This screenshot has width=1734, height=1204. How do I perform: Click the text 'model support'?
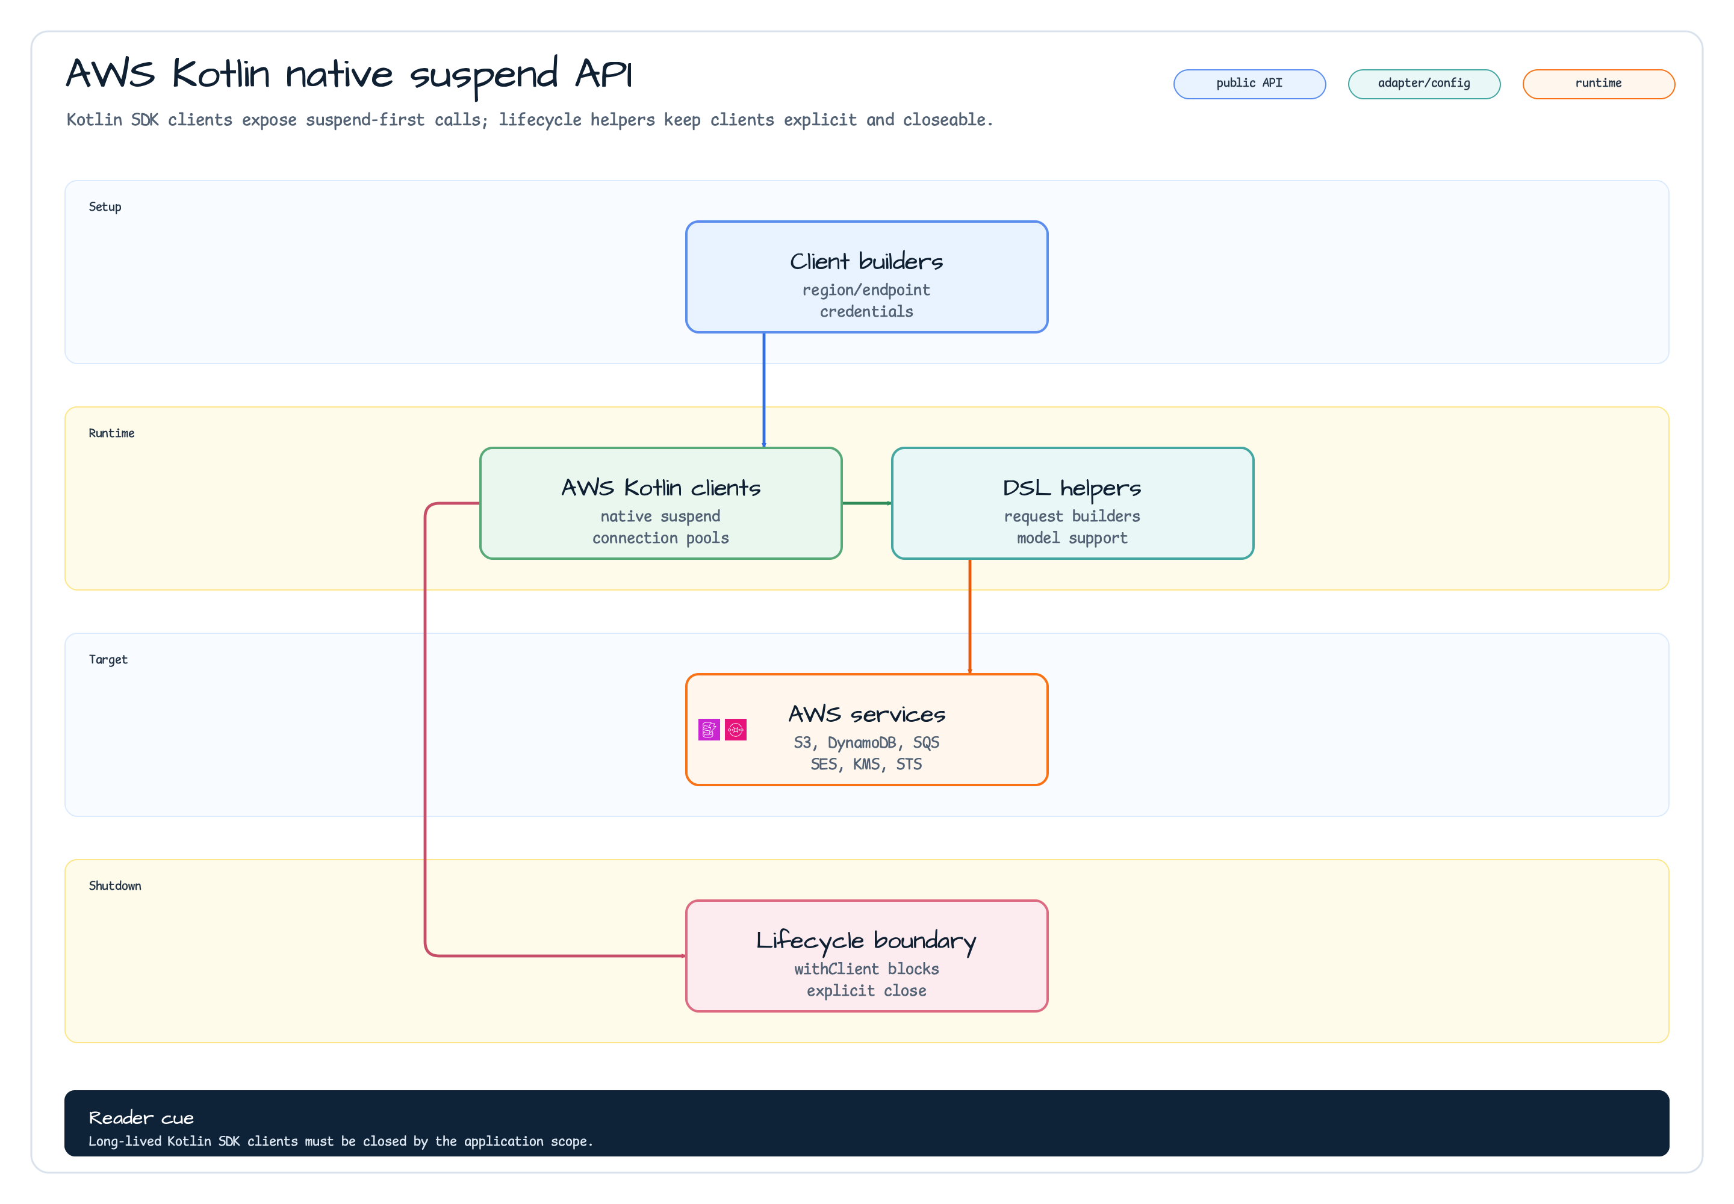coord(1072,538)
